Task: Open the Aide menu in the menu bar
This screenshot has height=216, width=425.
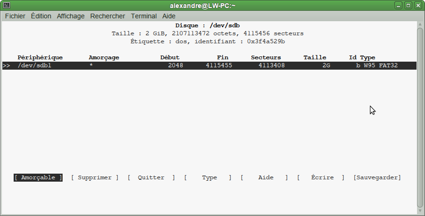Action: point(169,16)
